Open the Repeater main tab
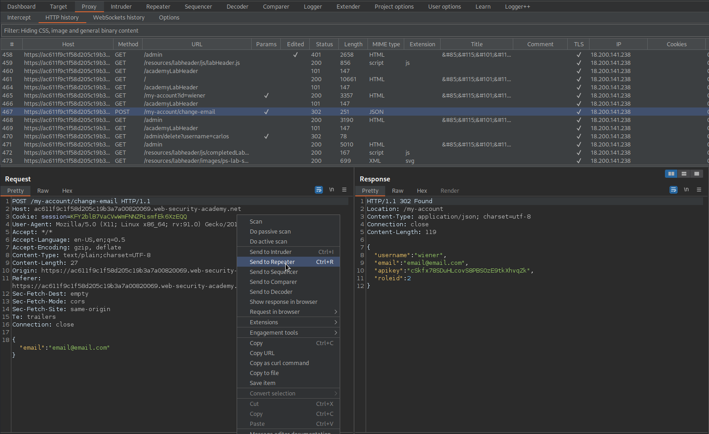This screenshot has height=434, width=709. click(x=158, y=6)
